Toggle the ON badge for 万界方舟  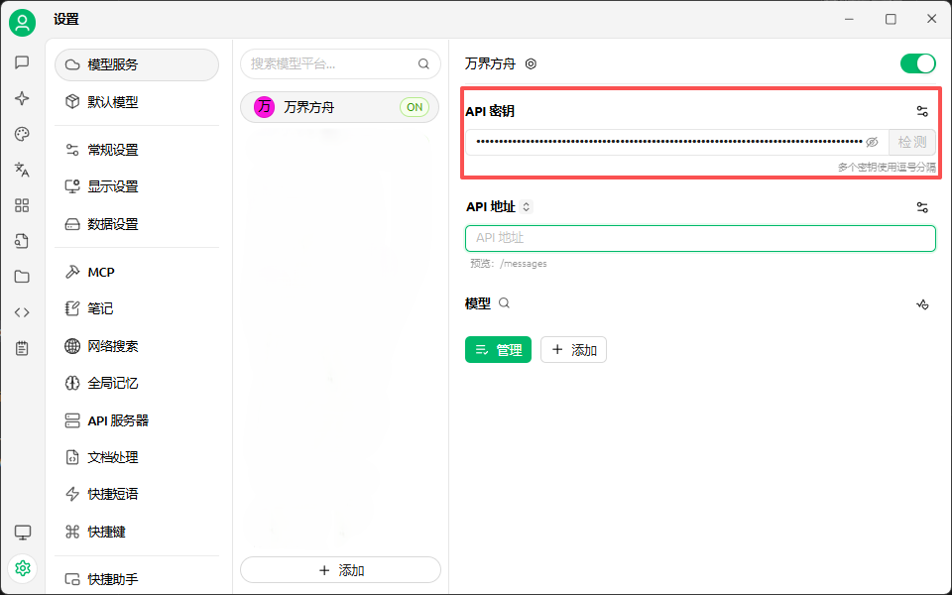[415, 107]
